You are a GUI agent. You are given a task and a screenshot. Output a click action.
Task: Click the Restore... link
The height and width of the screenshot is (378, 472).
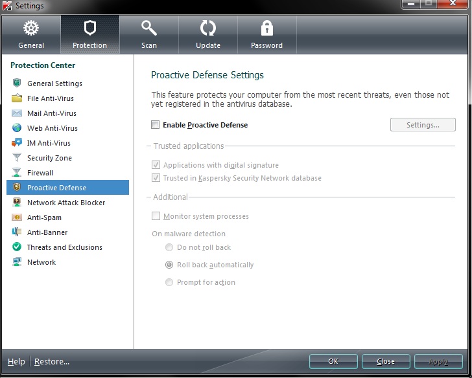pyautogui.click(x=52, y=361)
